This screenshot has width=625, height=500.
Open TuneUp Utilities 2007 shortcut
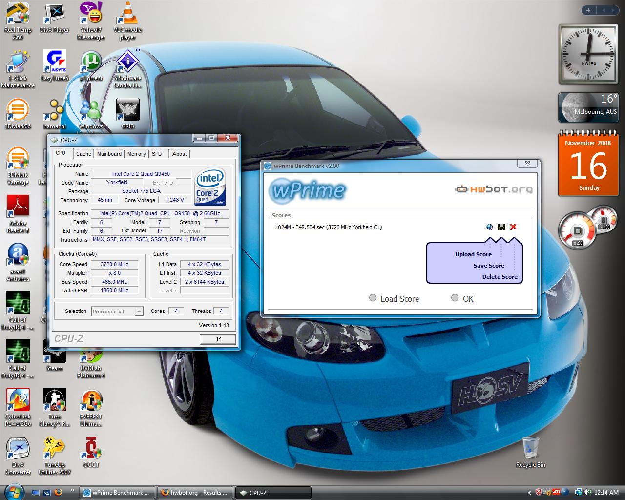tap(54, 456)
